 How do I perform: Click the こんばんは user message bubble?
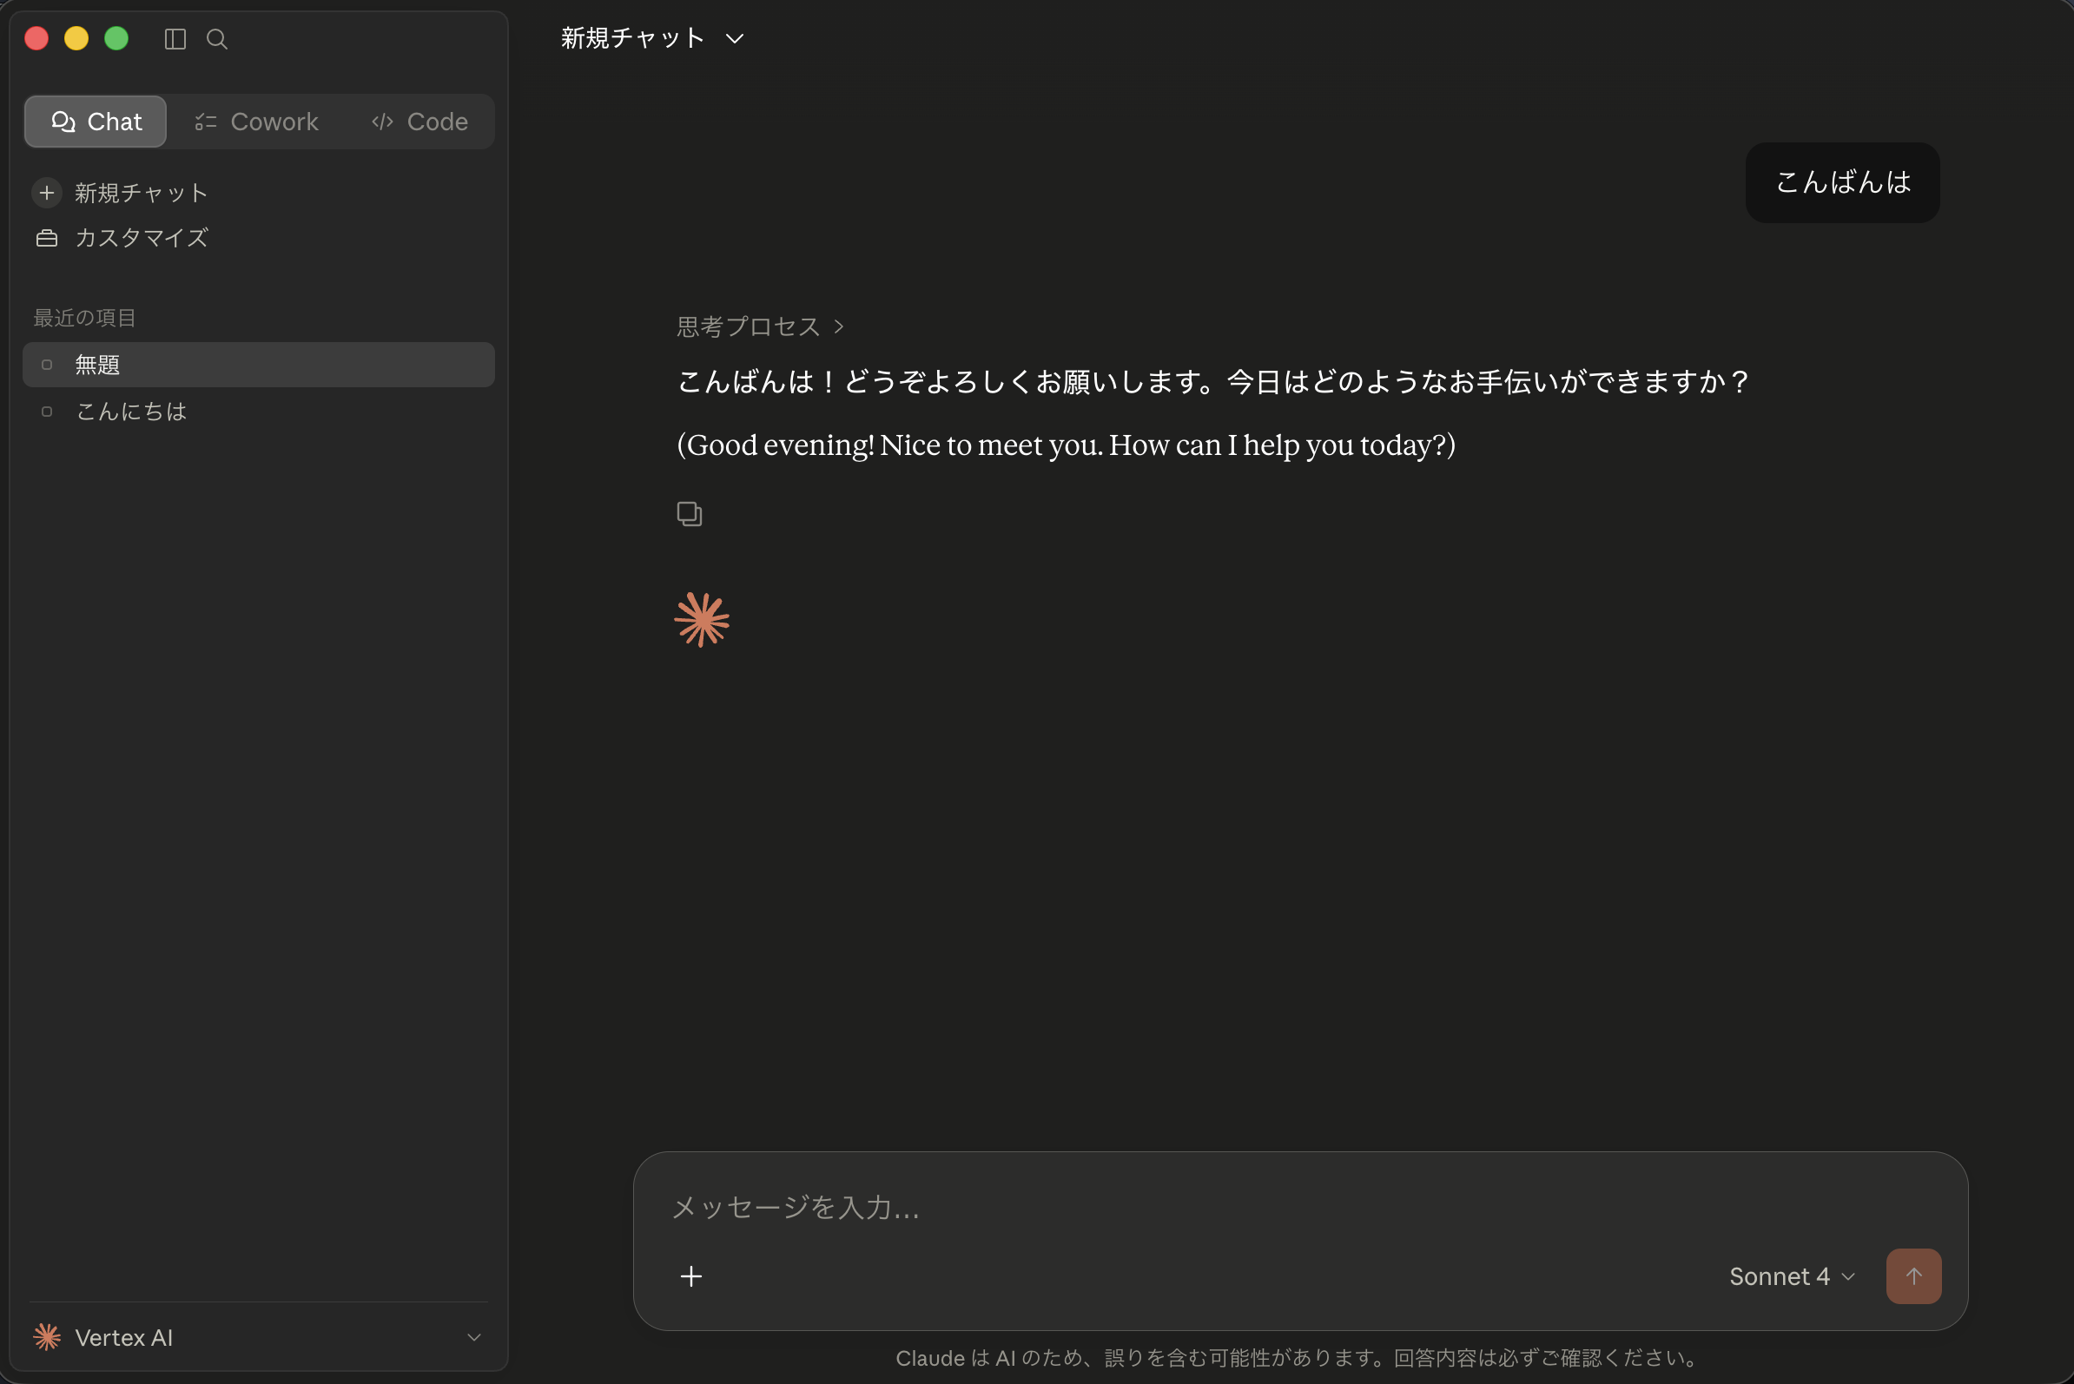click(x=1843, y=182)
